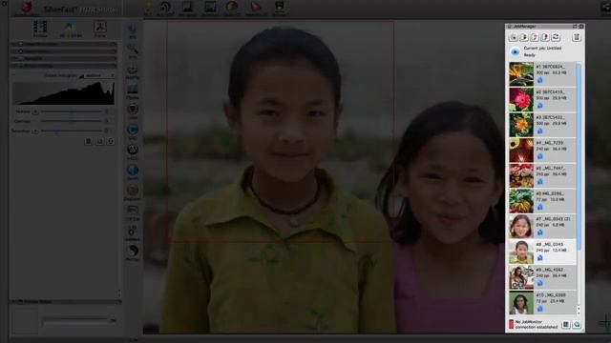Viewport: 611px width, 343px height.
Task: Click the blue Info icon in vertical toolbar
Action: click(x=133, y=29)
